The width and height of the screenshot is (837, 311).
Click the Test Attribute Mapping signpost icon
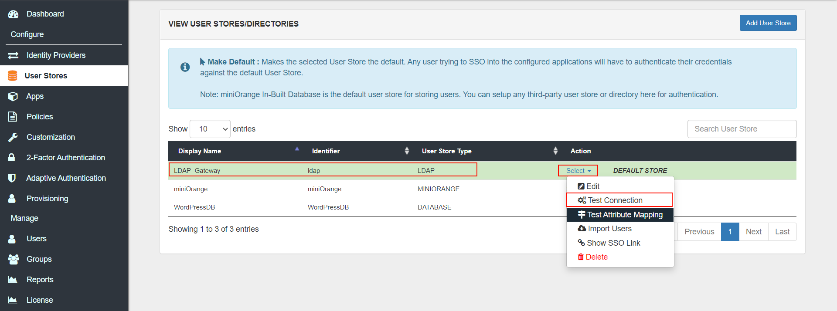pyautogui.click(x=582, y=215)
